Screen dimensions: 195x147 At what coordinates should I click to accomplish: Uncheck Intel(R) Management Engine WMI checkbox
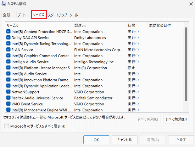(9, 110)
